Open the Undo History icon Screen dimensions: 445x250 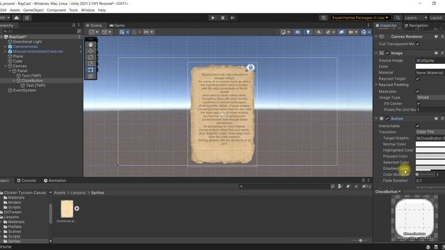[x=323, y=18]
